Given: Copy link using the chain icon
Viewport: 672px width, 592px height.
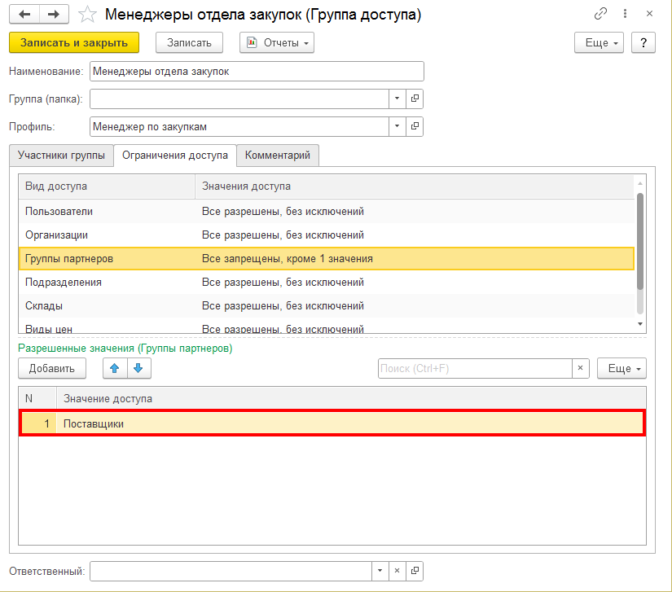Looking at the screenshot, I should tap(601, 15).
